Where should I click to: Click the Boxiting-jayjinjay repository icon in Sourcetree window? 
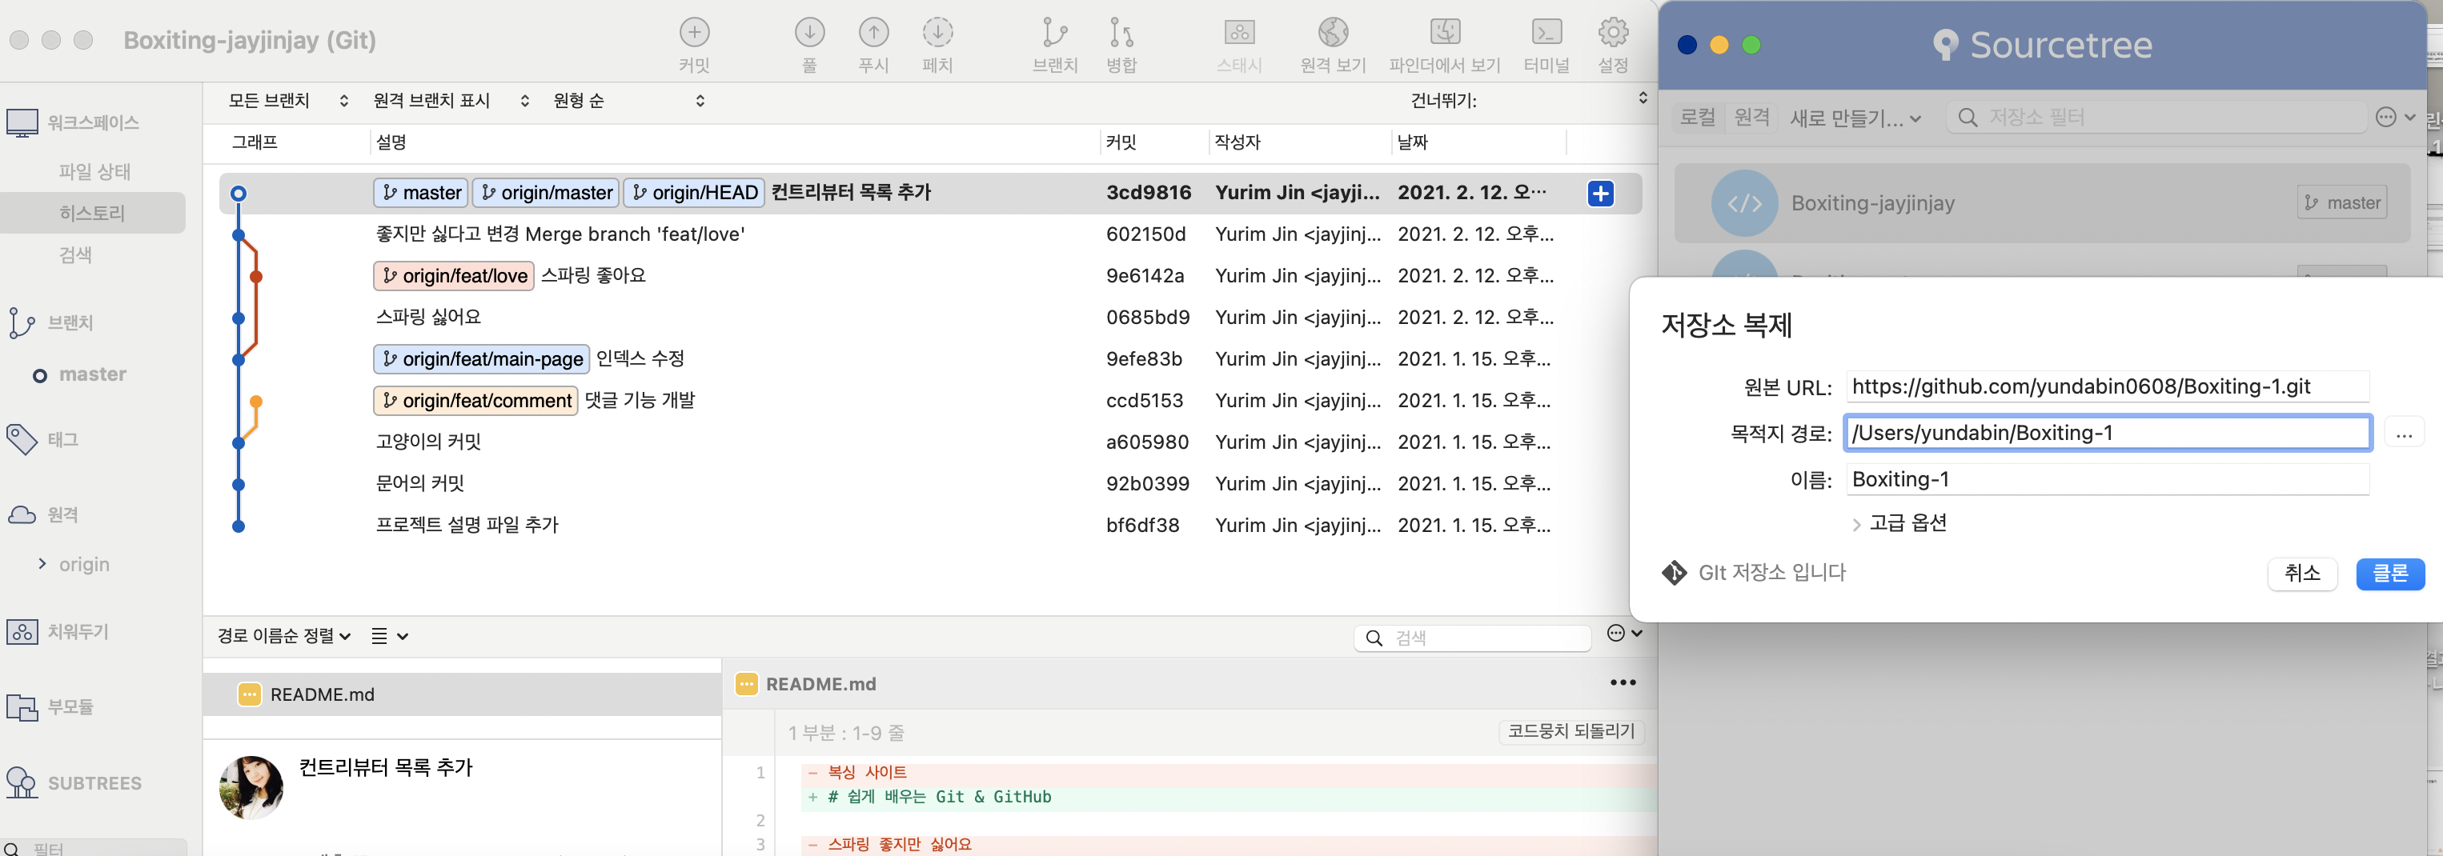tap(1743, 203)
